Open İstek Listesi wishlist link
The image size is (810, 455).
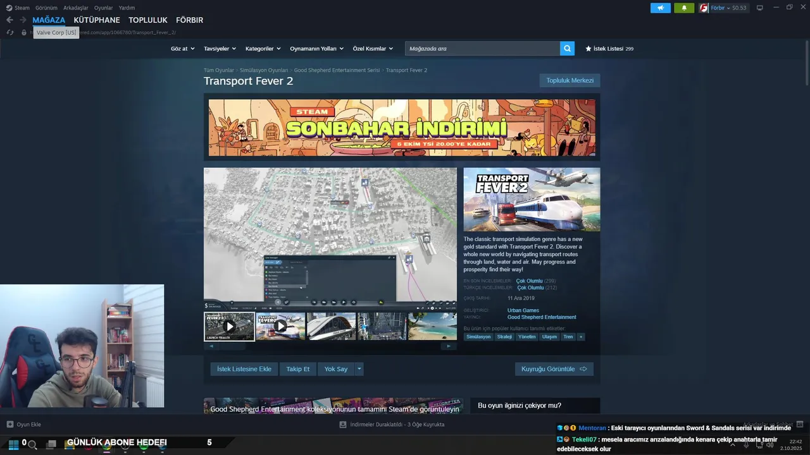(609, 49)
